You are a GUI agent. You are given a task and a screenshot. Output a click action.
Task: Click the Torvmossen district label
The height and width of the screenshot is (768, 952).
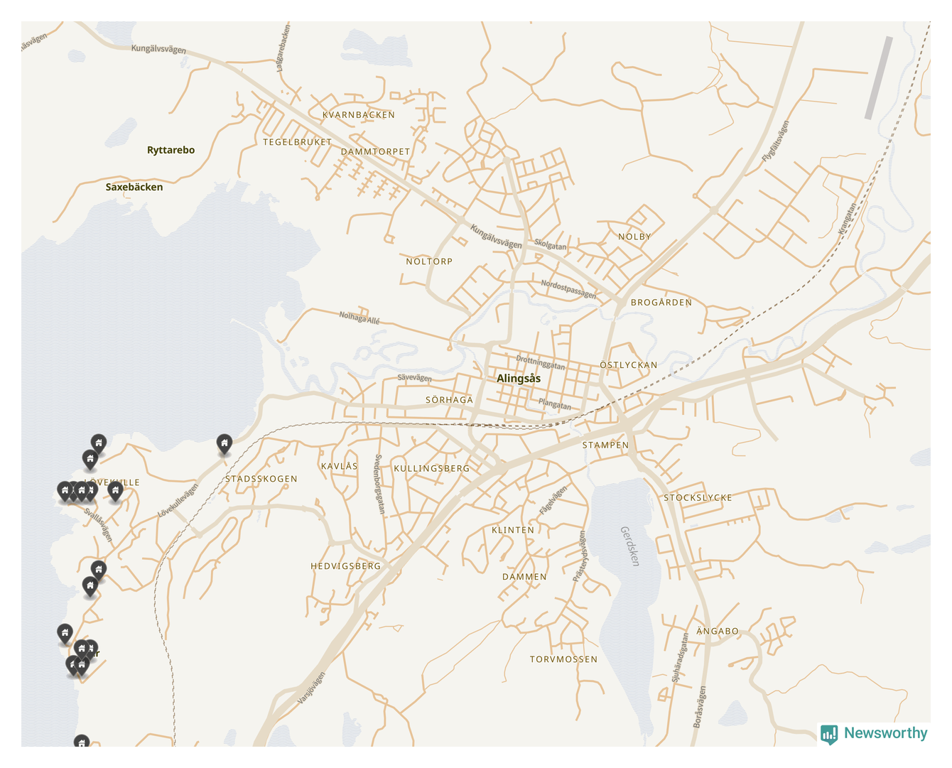pyautogui.click(x=563, y=659)
